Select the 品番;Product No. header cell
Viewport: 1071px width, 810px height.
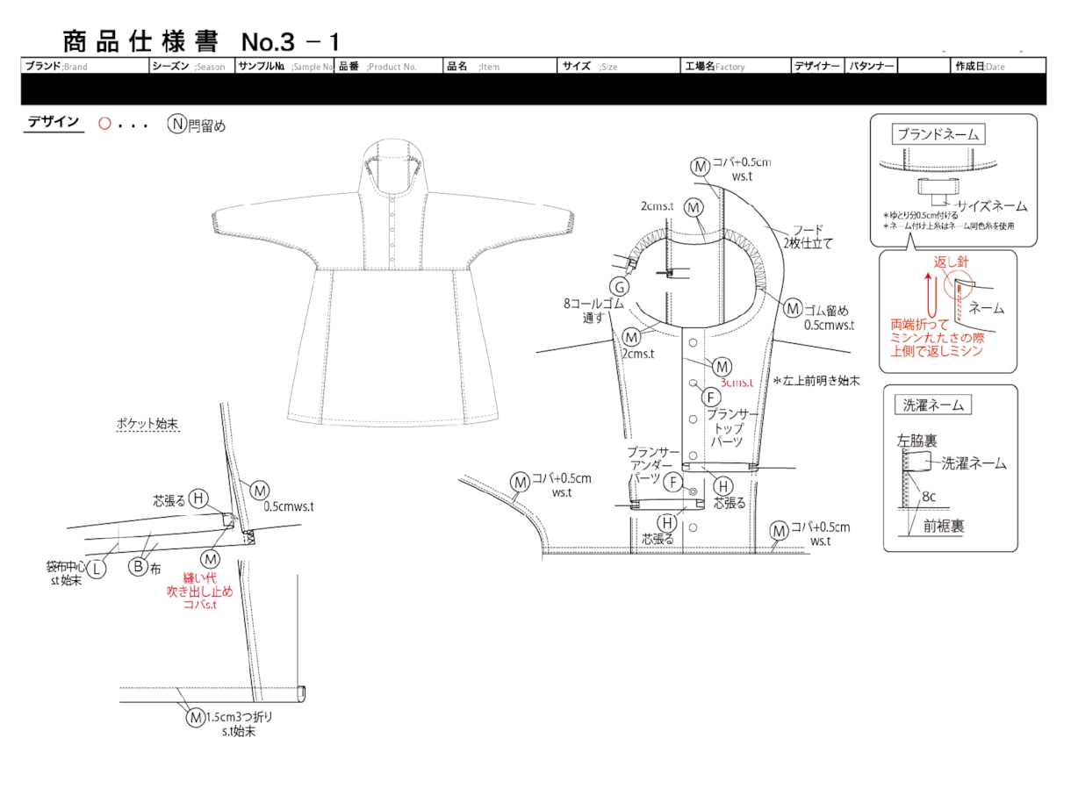[x=390, y=66]
